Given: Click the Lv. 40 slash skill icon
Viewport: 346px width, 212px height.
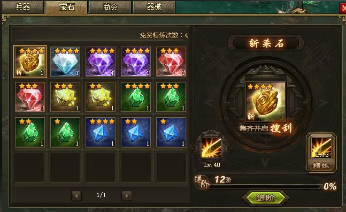Looking at the screenshot, I should pos(211,148).
